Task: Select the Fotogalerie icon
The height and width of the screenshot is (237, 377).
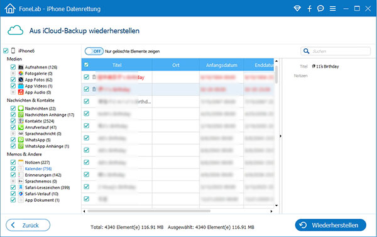Action: point(21,74)
